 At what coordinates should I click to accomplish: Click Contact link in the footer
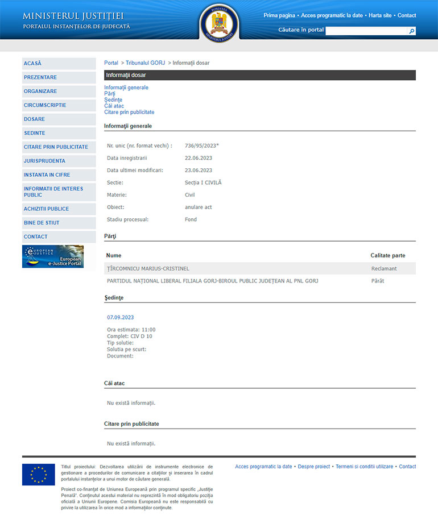(407, 467)
